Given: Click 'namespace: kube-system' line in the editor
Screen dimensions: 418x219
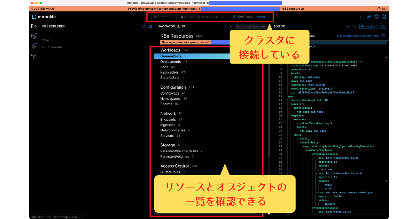Looking at the screenshot, I should (x=308, y=85).
